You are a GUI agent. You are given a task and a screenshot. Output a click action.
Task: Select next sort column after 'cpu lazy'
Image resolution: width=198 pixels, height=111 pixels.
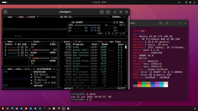[123, 42]
